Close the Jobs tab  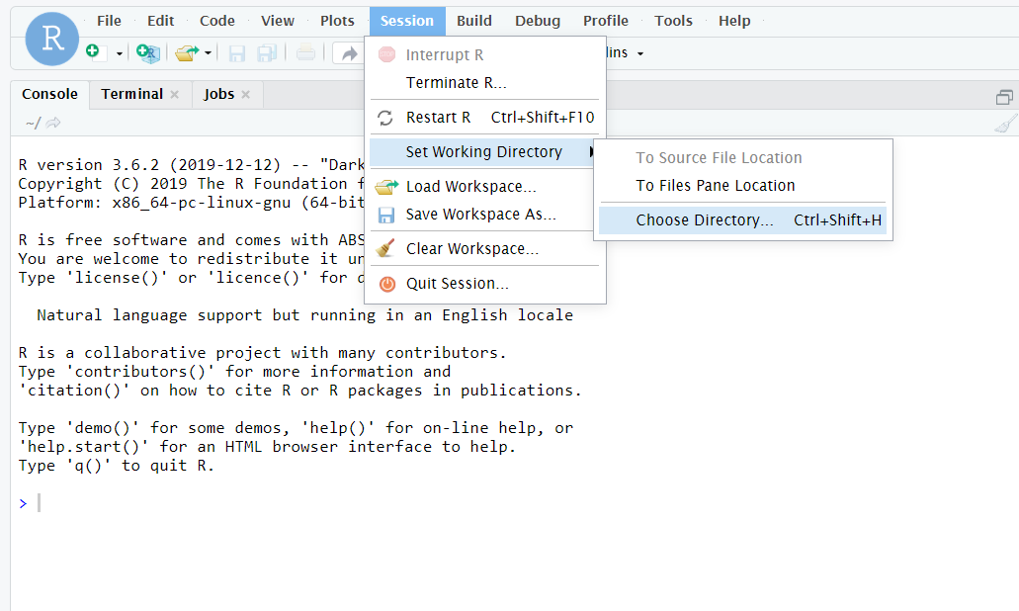245,95
